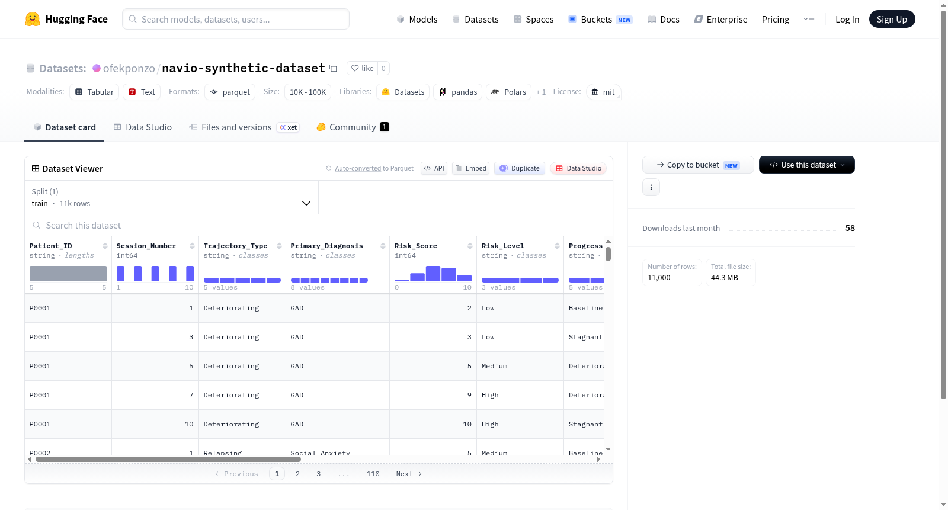Click the table scroll-left arrow

(x=30, y=459)
